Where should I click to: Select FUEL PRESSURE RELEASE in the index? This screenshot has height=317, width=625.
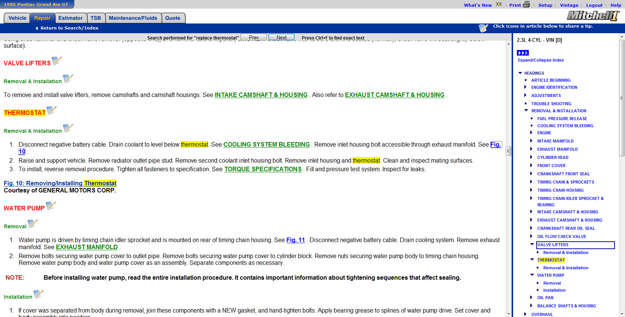[562, 119]
